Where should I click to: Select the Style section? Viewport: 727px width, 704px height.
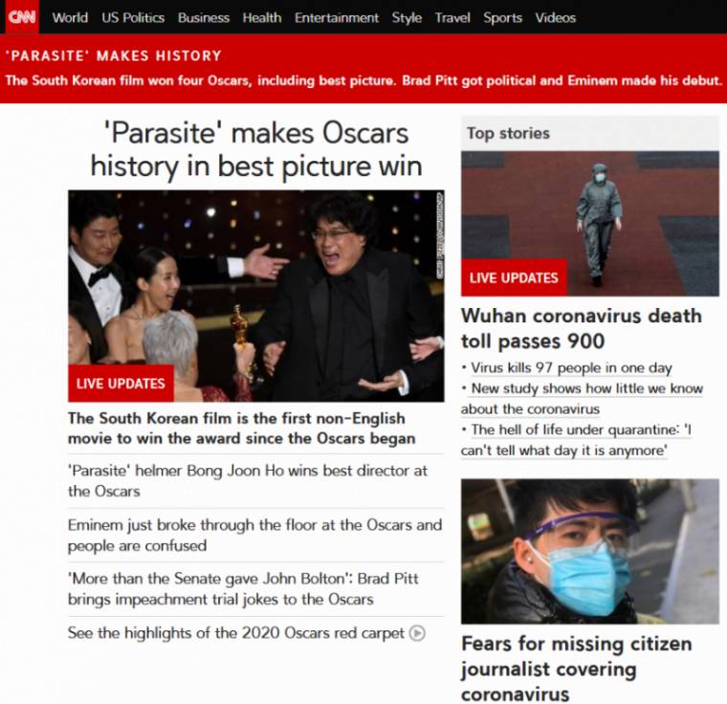point(407,17)
